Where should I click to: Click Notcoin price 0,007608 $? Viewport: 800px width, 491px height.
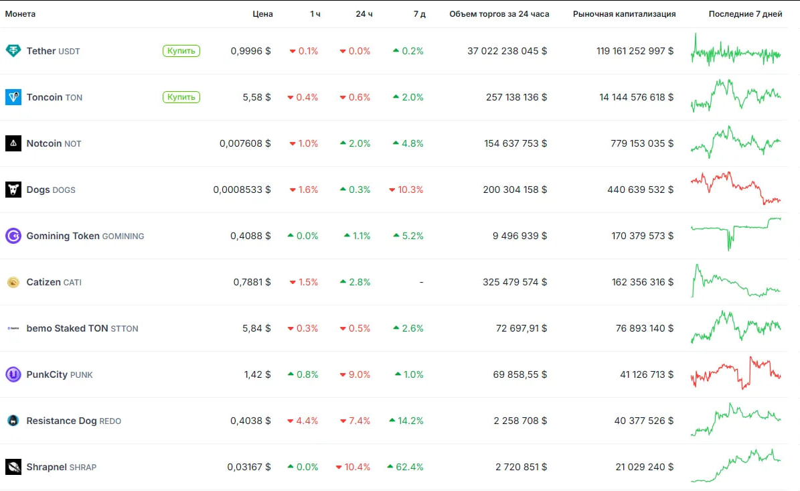tap(245, 143)
